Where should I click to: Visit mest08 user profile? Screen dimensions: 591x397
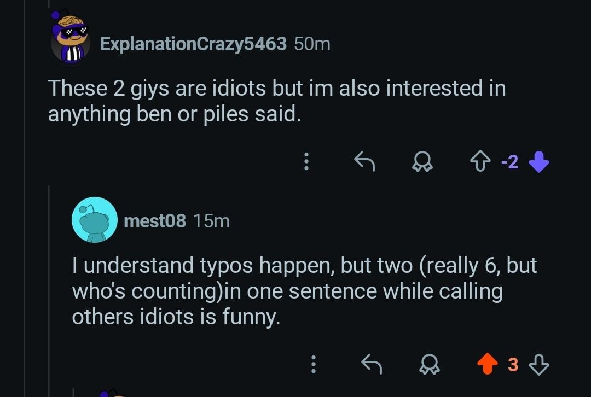pyautogui.click(x=155, y=221)
